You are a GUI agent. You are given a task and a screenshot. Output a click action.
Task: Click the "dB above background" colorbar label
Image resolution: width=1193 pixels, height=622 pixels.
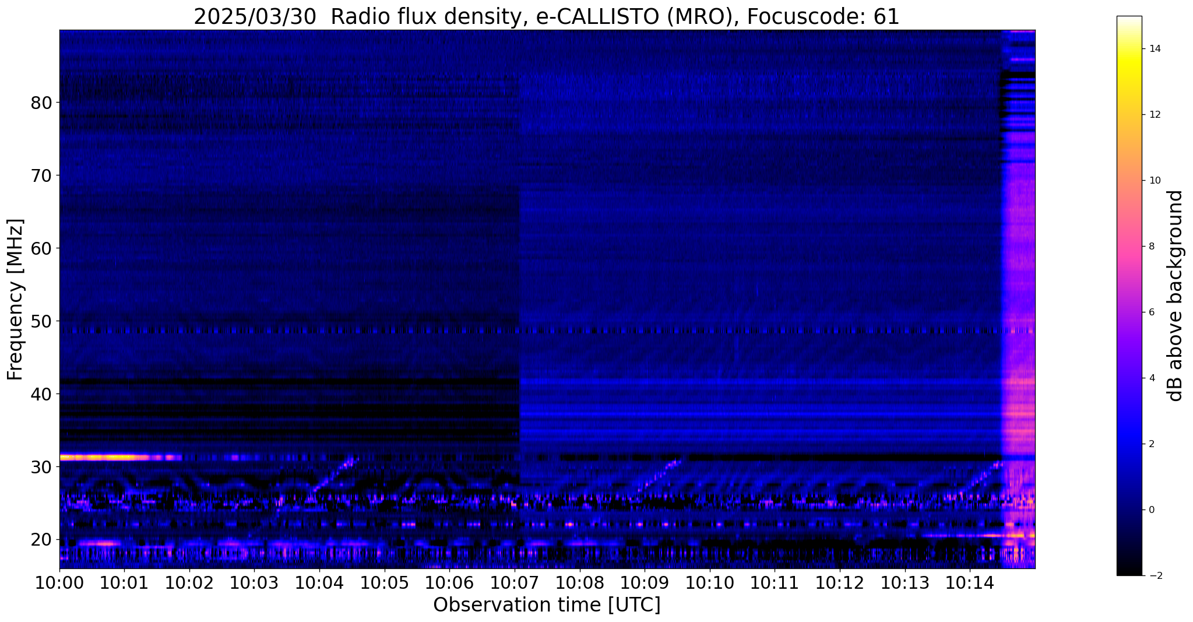(x=1176, y=296)
